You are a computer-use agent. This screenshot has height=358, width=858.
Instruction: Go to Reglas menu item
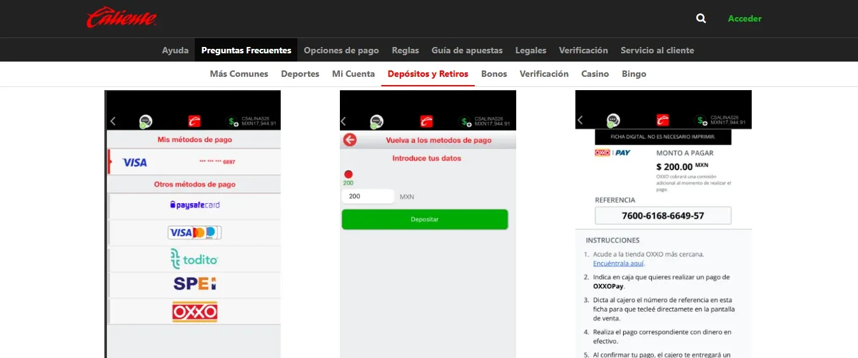(405, 50)
